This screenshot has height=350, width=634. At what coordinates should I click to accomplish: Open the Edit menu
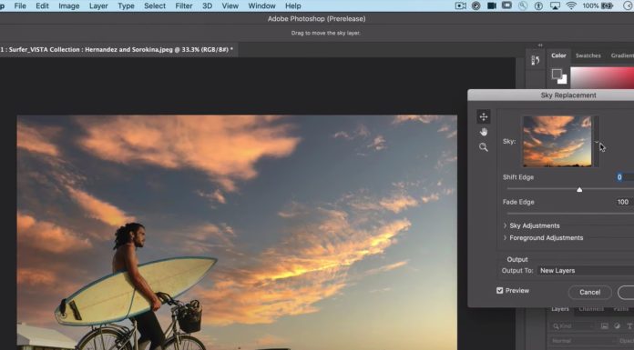[x=42, y=5]
